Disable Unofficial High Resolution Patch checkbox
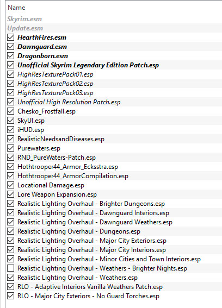 (11, 102)
